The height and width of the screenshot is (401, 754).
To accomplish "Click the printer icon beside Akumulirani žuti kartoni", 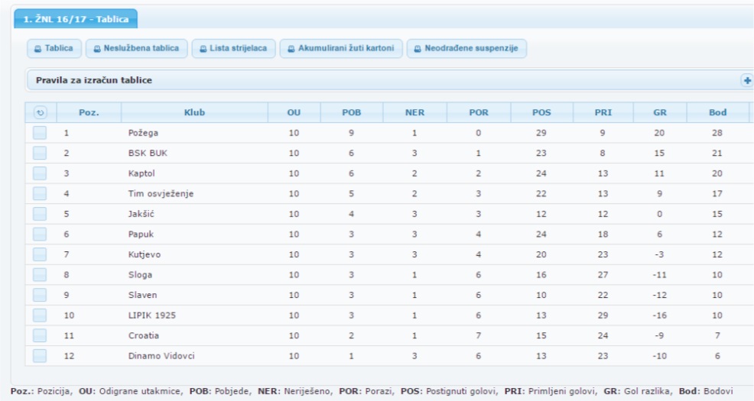I will (x=291, y=49).
